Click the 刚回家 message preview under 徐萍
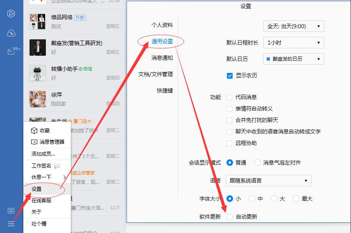Screen dimensions: 351x233 pos(59,104)
